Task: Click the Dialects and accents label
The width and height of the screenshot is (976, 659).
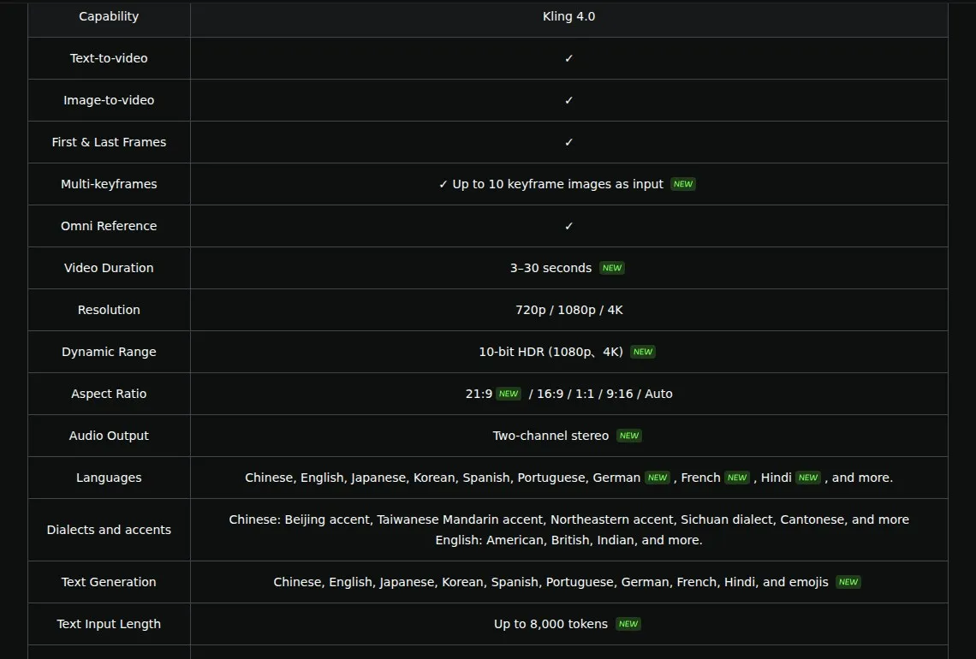Action: click(109, 530)
